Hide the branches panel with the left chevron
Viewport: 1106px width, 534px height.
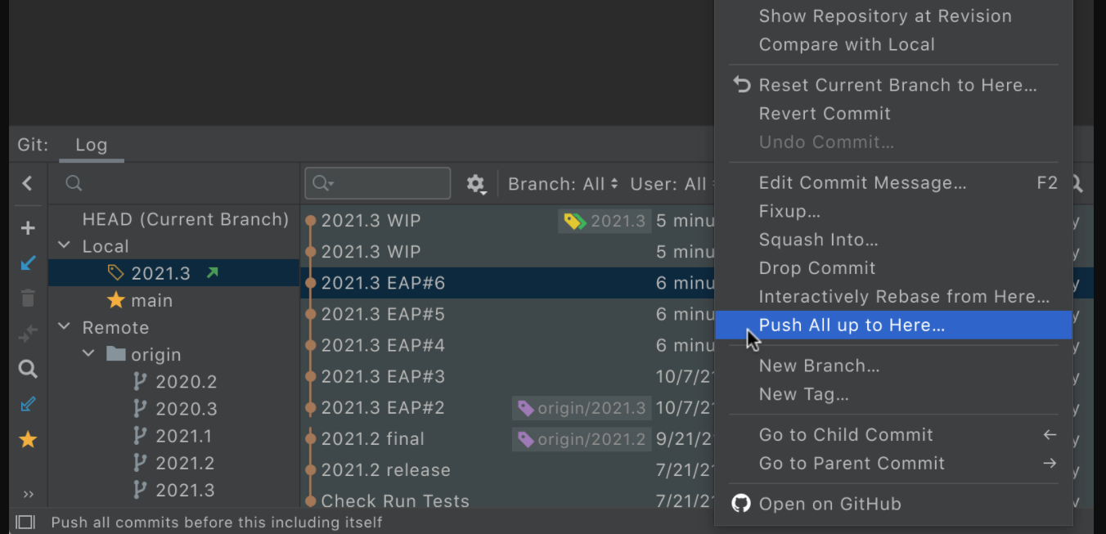(27, 184)
